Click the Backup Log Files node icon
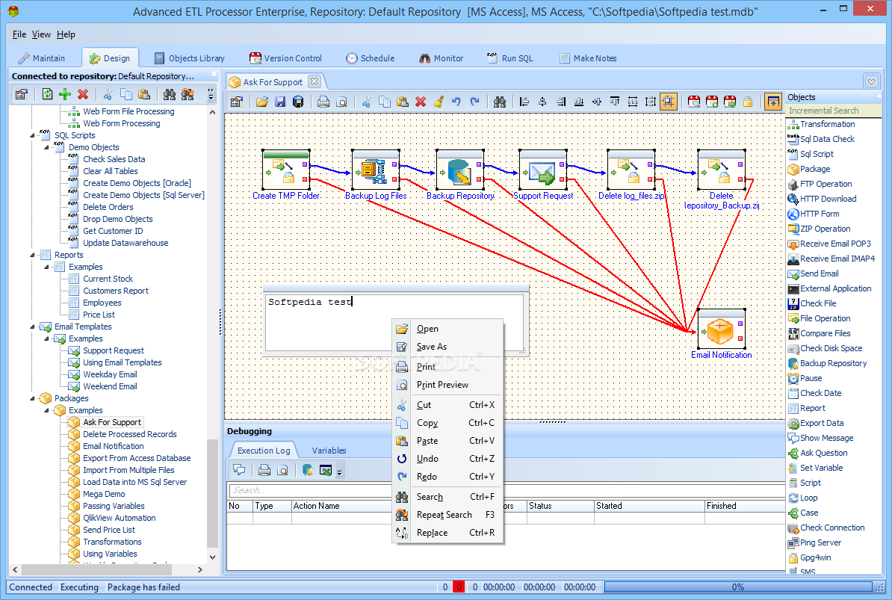The height and width of the screenshot is (600, 892). [375, 170]
